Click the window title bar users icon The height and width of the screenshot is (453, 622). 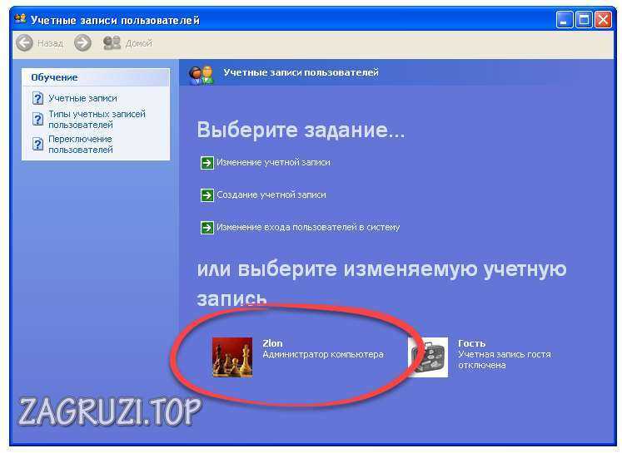20,19
